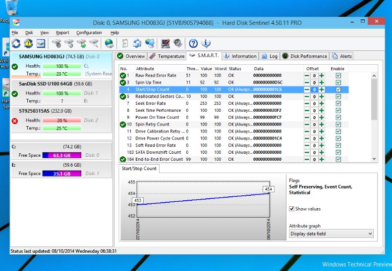Image resolution: width=392 pixels, height=271 pixels.
Task: Click the SMART list scroll up arrow
Action: pos(374,76)
